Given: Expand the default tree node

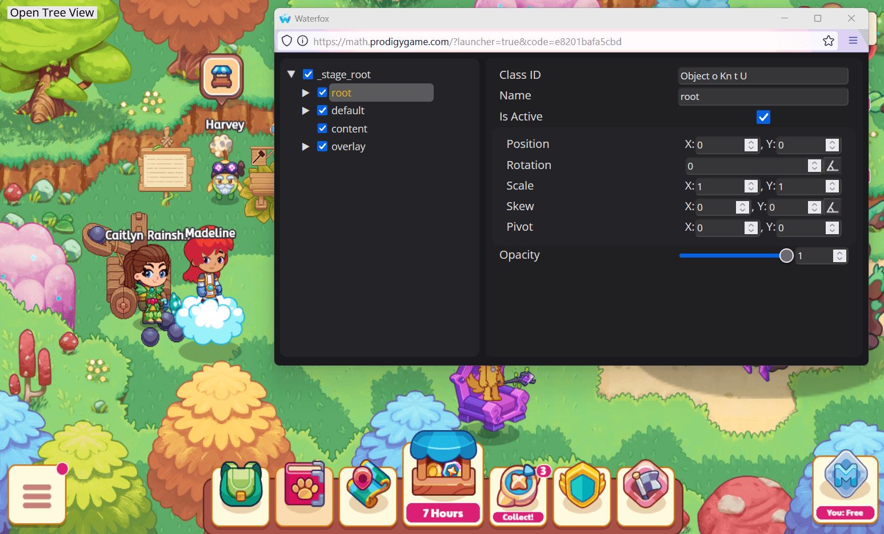Looking at the screenshot, I should click(306, 110).
